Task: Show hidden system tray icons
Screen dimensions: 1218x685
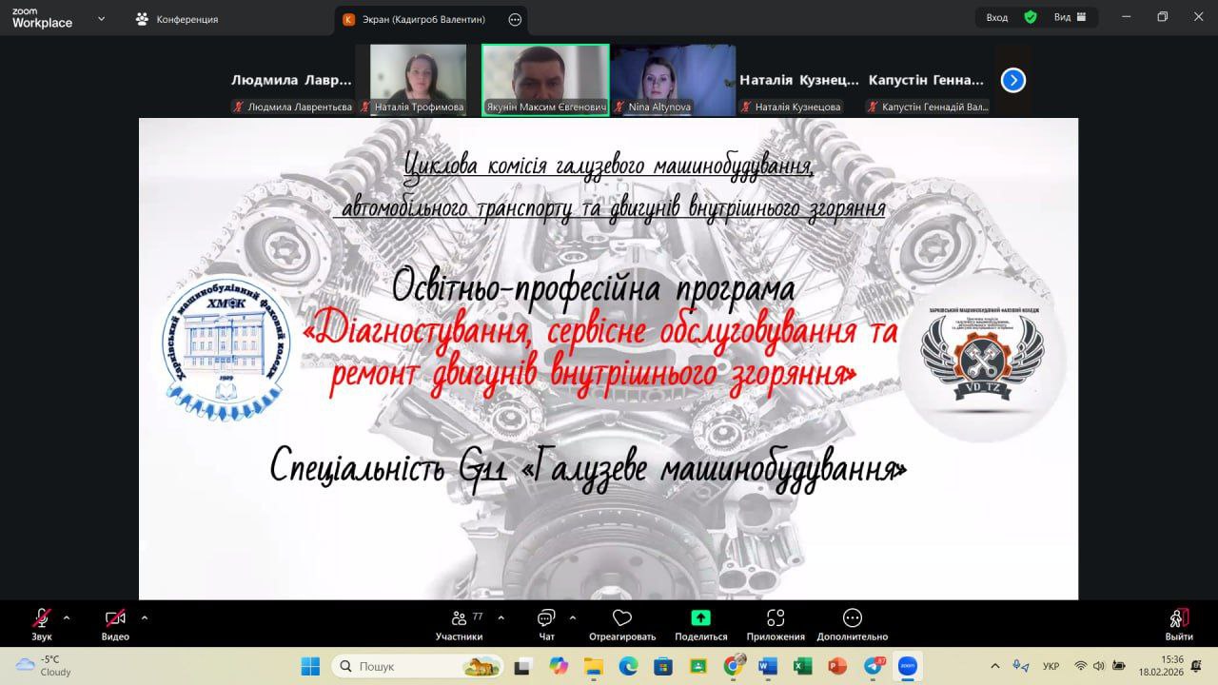Action: [995, 666]
